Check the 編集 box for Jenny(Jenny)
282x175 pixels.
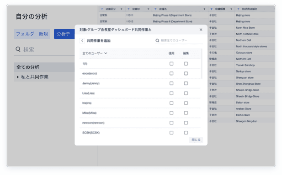pyautogui.click(x=186, y=83)
